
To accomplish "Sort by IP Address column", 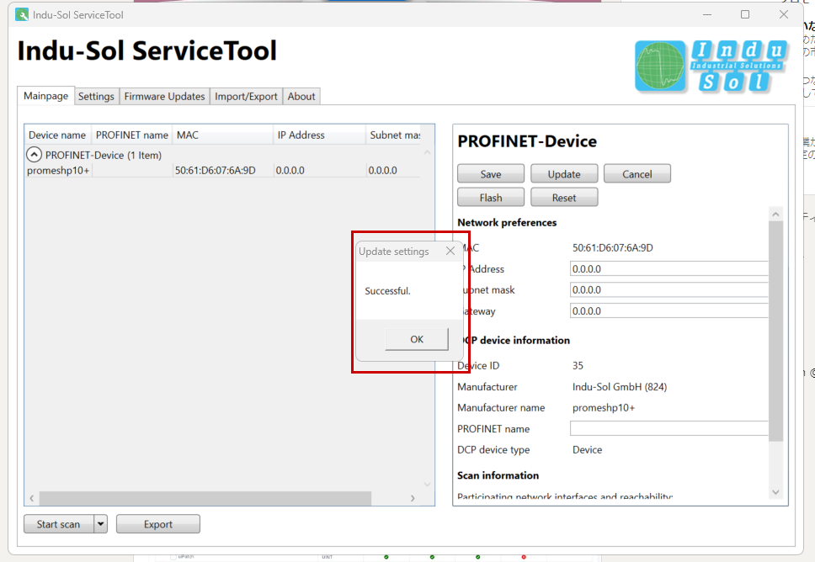I will tap(319, 135).
